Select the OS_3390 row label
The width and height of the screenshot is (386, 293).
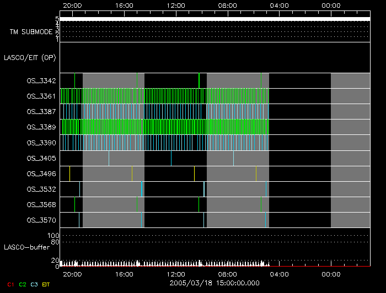pos(41,143)
